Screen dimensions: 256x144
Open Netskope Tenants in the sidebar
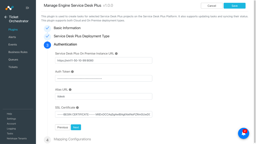(x=17, y=139)
